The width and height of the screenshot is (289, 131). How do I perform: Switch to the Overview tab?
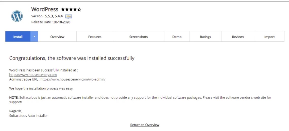coord(57,37)
